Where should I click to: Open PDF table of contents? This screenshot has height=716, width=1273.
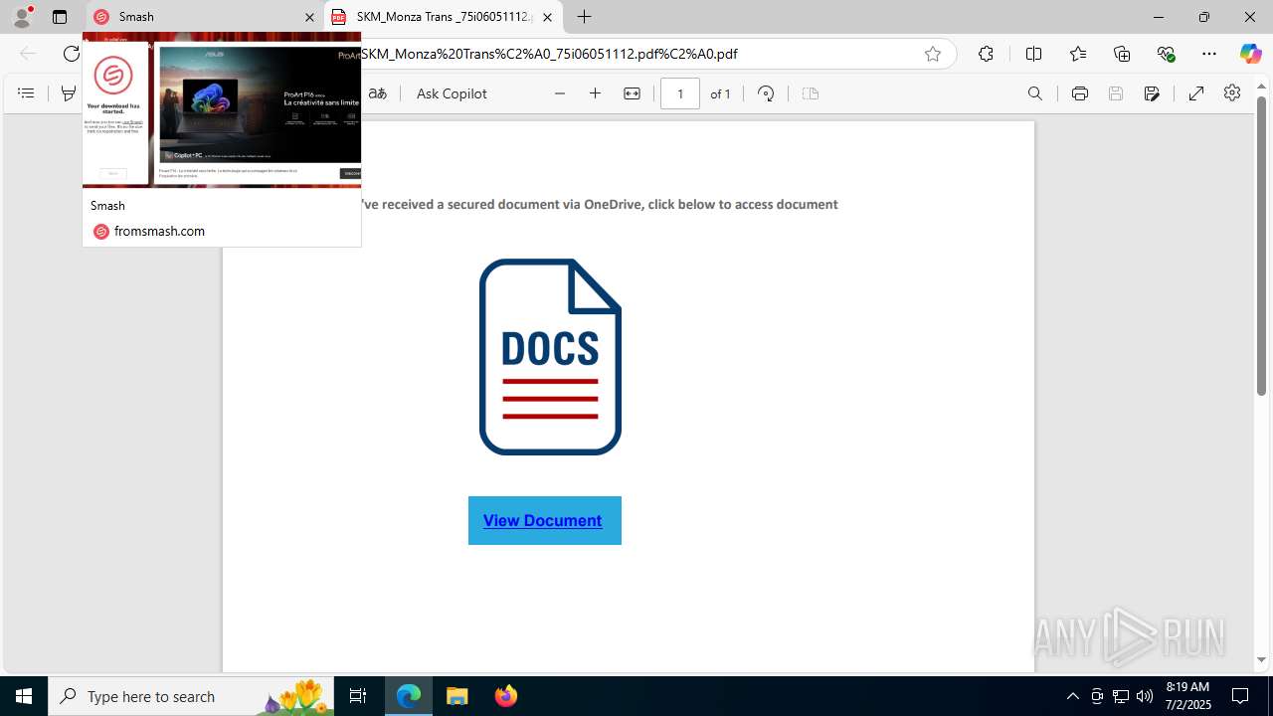(26, 93)
